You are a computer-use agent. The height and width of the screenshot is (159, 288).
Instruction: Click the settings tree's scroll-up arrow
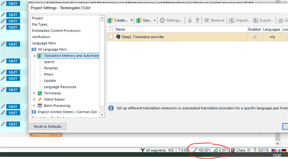tap(102, 18)
